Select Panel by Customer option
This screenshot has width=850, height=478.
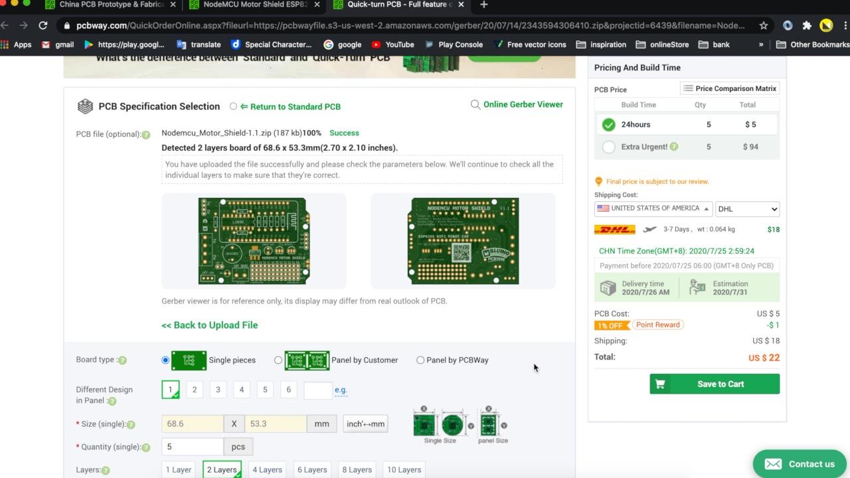(278, 360)
